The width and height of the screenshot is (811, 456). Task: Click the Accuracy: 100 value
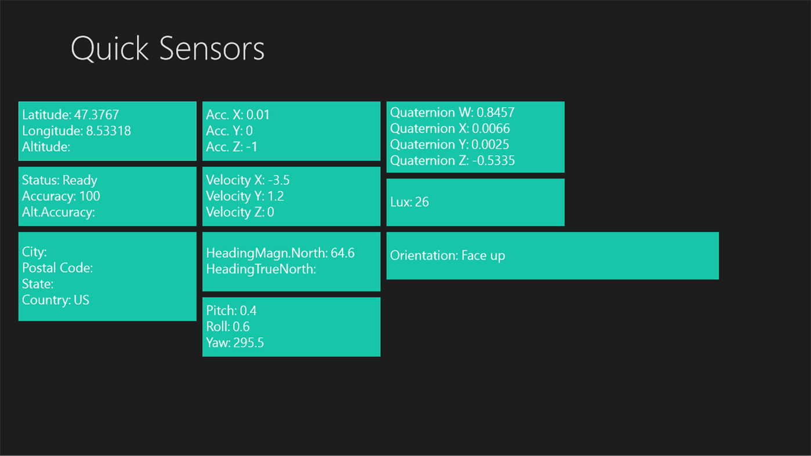point(61,196)
